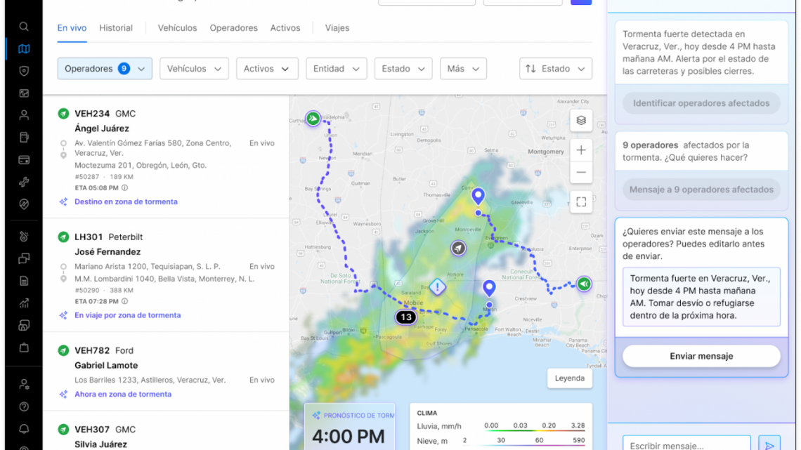Zoom out on the map
This screenshot has height=450, width=801.
point(581,172)
